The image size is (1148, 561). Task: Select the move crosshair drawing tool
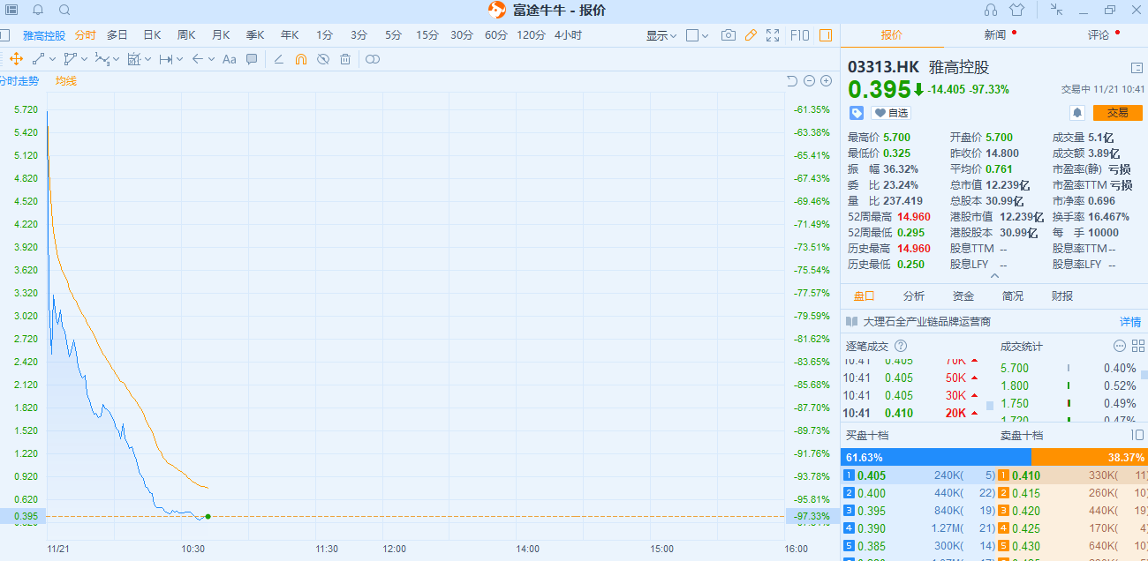pos(16,59)
